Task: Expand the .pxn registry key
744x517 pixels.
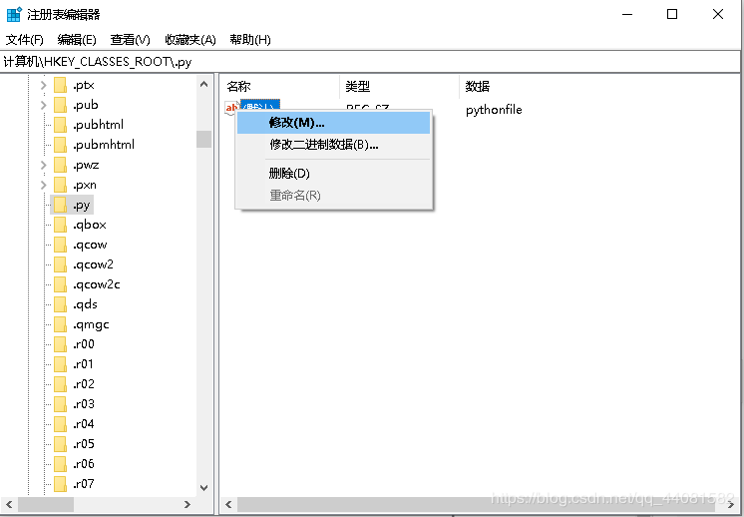Action: [43, 185]
